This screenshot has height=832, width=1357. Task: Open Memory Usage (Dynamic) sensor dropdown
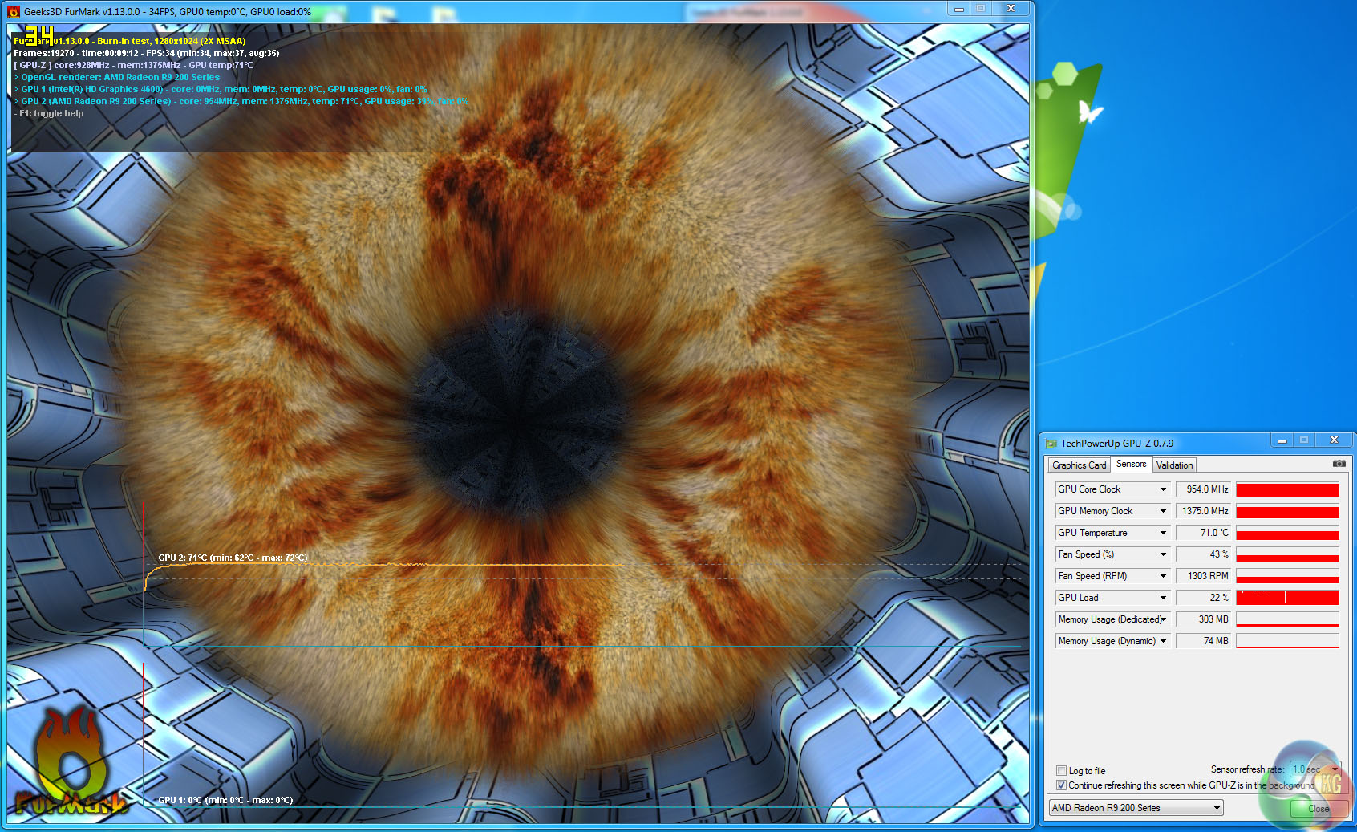(x=1163, y=641)
